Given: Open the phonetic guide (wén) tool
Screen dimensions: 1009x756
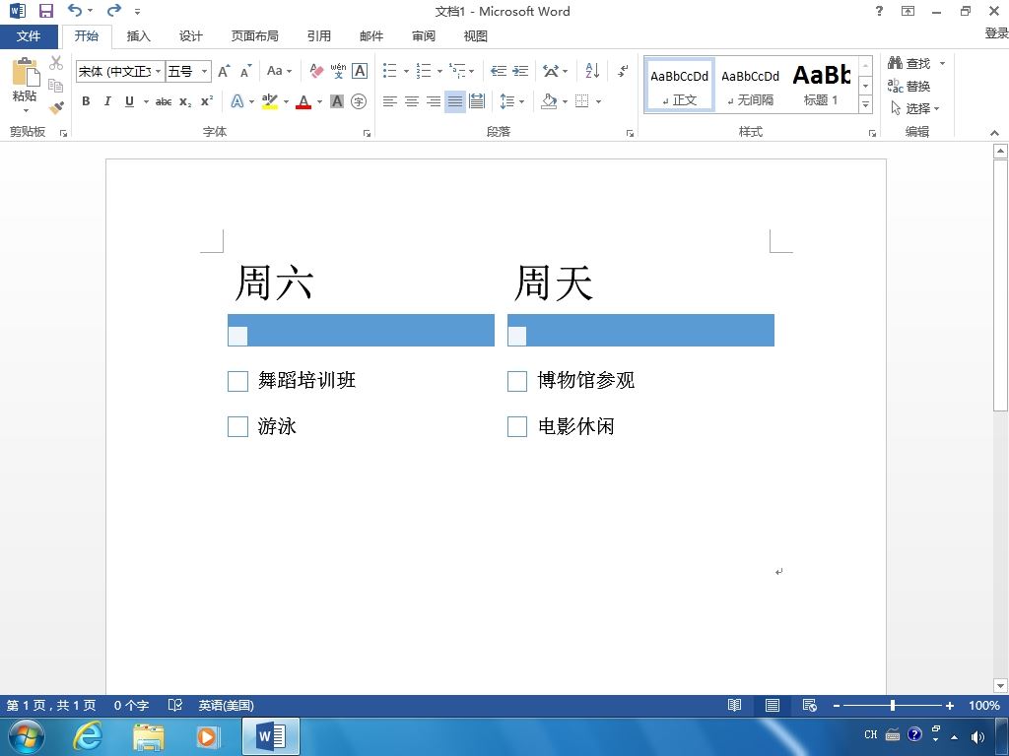Looking at the screenshot, I should 338,71.
